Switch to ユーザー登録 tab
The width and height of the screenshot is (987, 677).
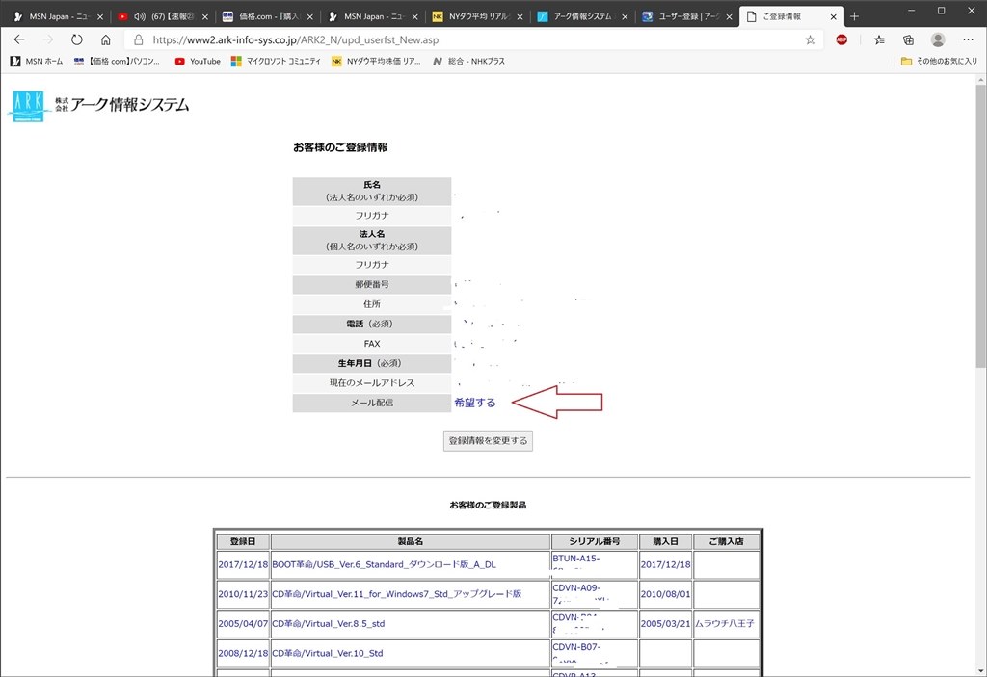[686, 17]
